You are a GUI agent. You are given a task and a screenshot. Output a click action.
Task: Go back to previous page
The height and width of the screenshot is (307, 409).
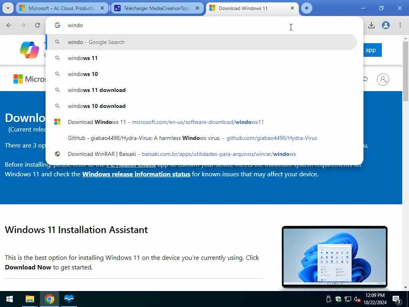pos(9,25)
